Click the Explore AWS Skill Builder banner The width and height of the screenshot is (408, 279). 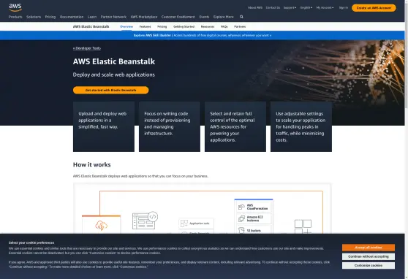point(203,35)
